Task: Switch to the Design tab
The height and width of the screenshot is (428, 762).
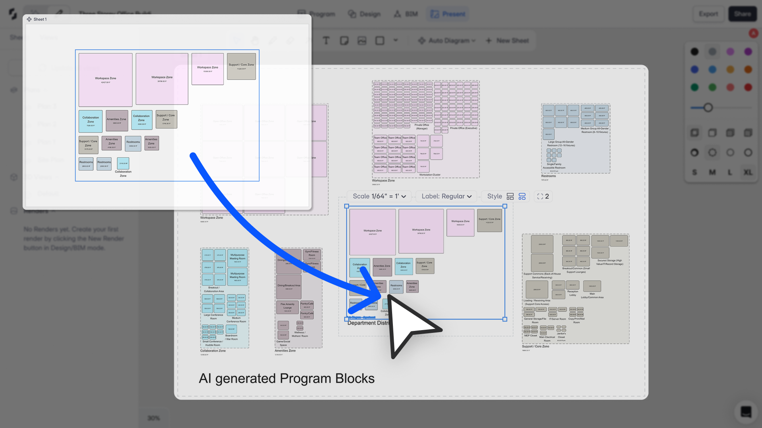Action: 364,14
